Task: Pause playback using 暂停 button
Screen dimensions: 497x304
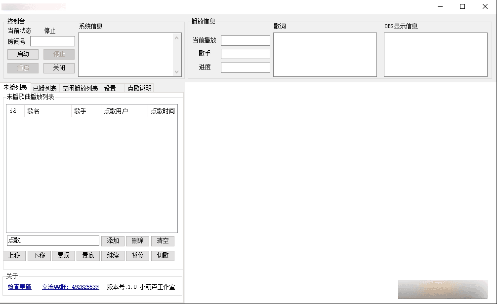Action: [137, 256]
